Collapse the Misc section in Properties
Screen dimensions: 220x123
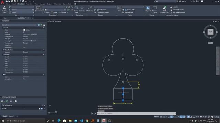[44, 74]
